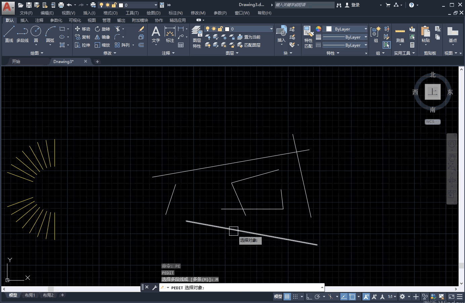Expand the Utilities (实用工具) panel
Screen dimensions: 465x303
[404, 53]
